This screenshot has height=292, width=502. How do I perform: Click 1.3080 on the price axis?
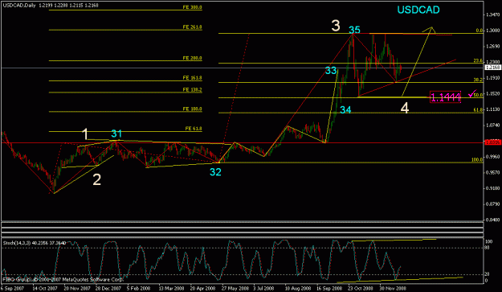pos(493,31)
